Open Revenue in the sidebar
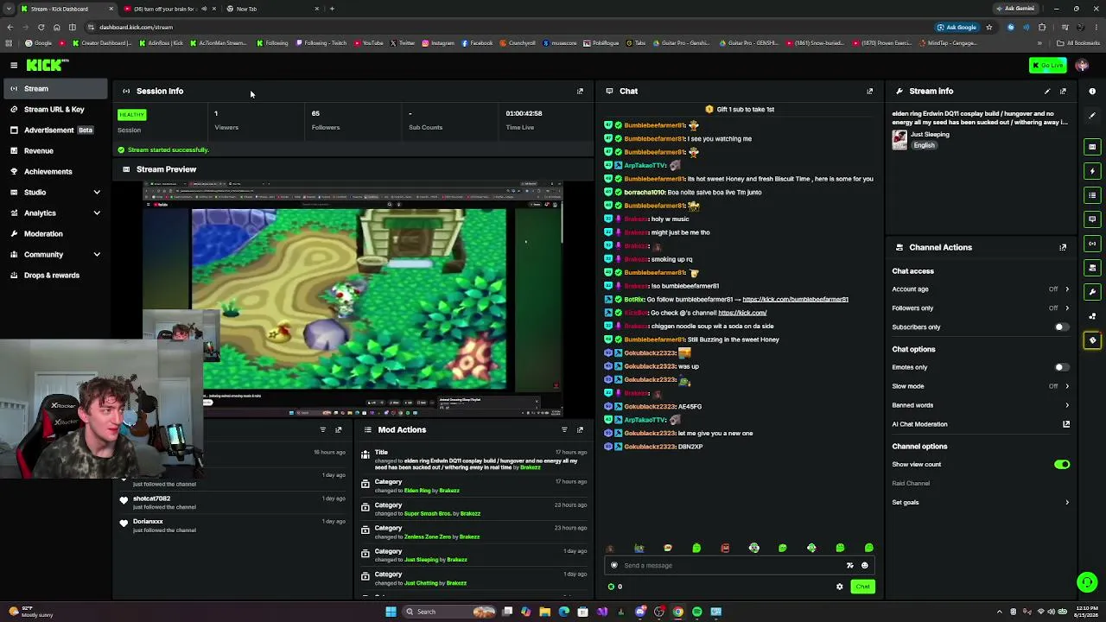Image resolution: width=1106 pixels, height=622 pixels. 56,150
